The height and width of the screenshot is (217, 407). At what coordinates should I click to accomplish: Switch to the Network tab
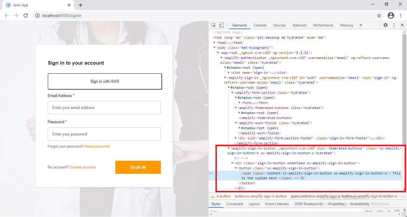coord(299,25)
